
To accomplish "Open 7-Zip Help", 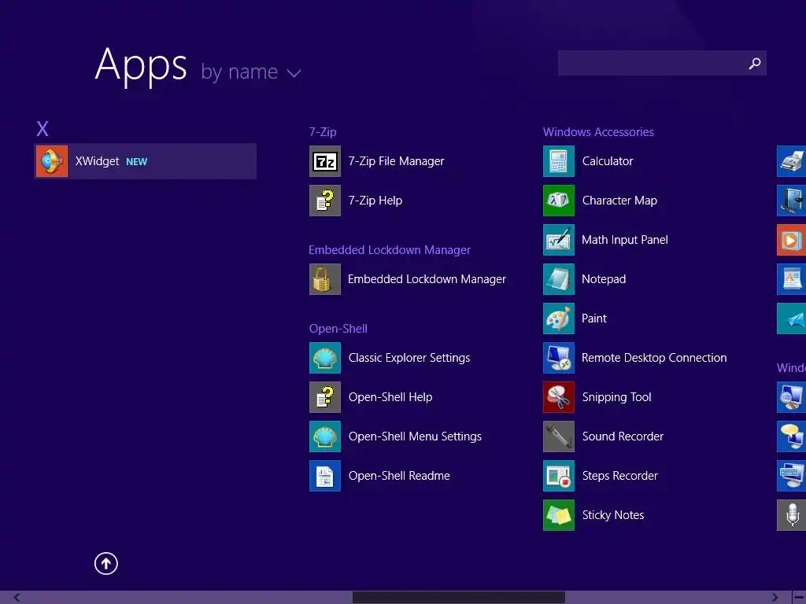I will [x=356, y=201].
